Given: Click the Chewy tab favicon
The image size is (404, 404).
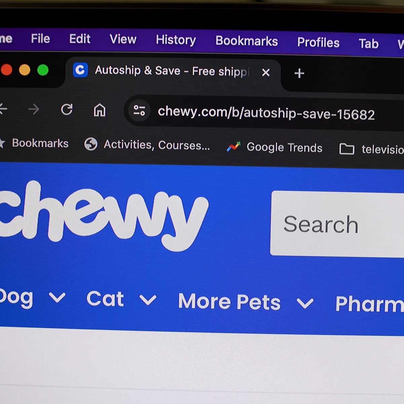Looking at the screenshot, I should pyautogui.click(x=80, y=70).
